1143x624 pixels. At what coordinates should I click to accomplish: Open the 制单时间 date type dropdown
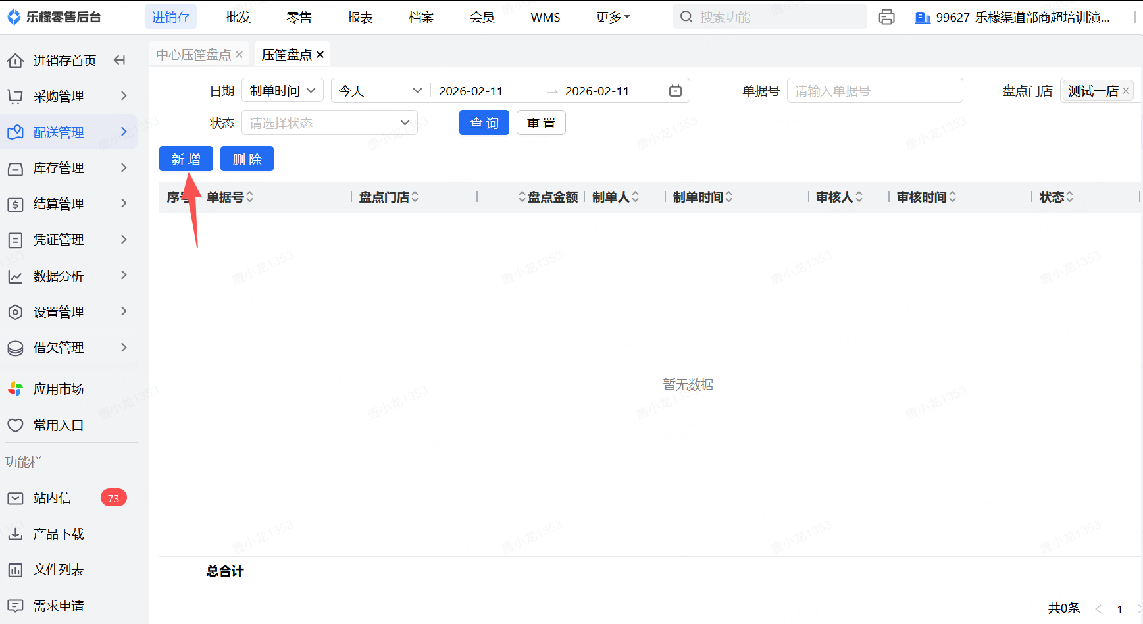click(x=283, y=90)
